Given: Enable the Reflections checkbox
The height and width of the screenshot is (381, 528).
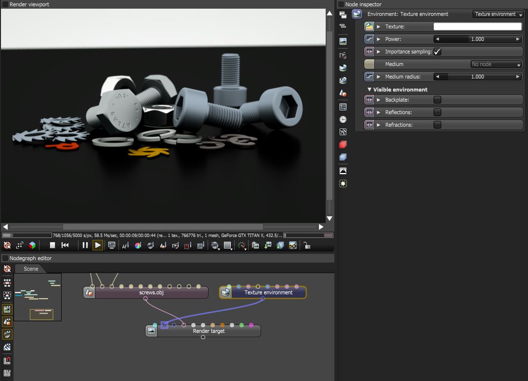Looking at the screenshot, I should [438, 112].
